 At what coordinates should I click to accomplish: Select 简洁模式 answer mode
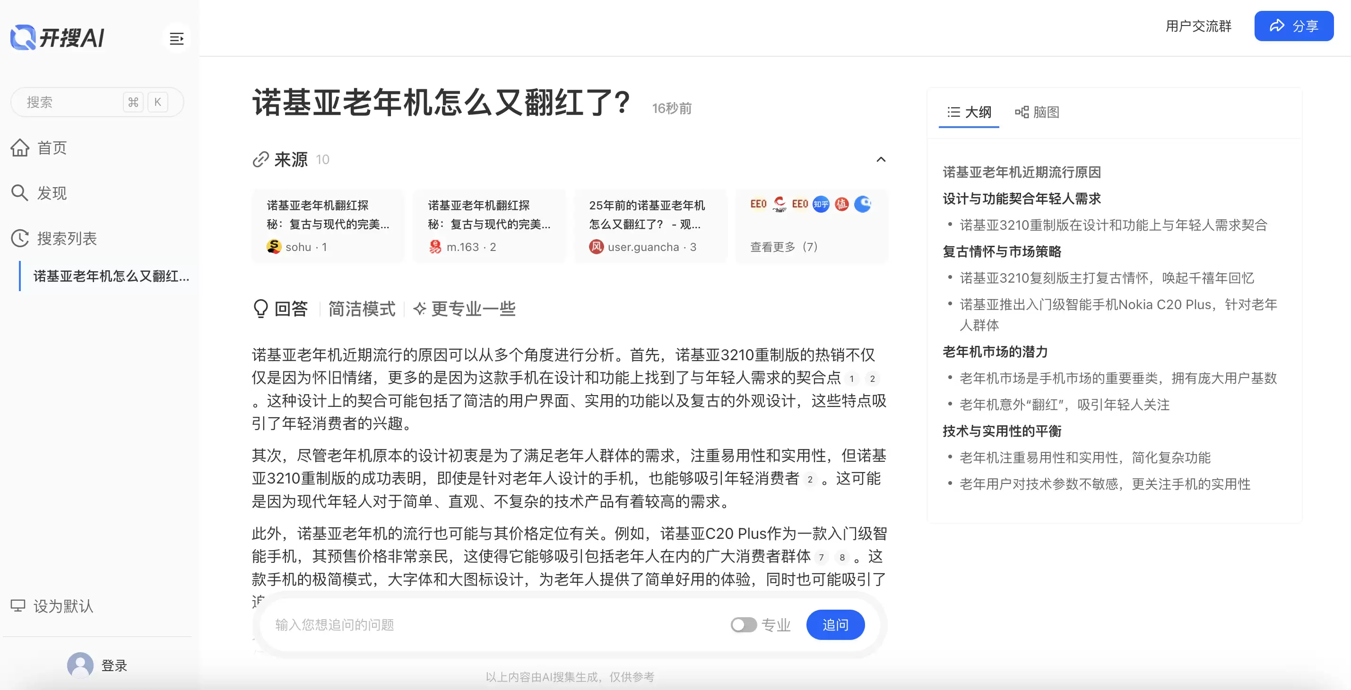[361, 309]
